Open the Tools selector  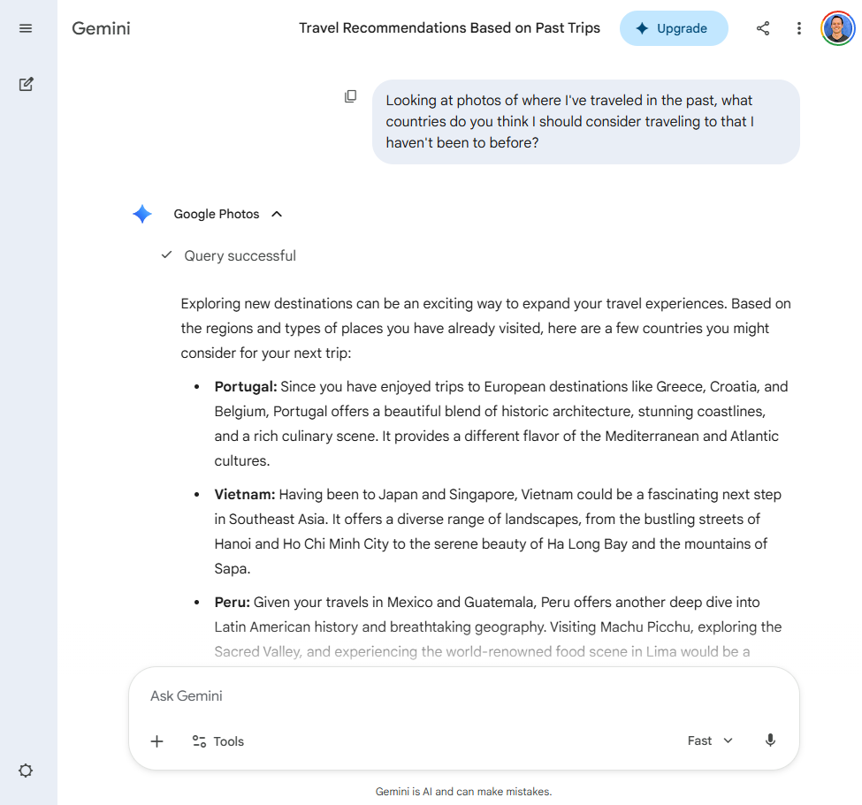(217, 740)
